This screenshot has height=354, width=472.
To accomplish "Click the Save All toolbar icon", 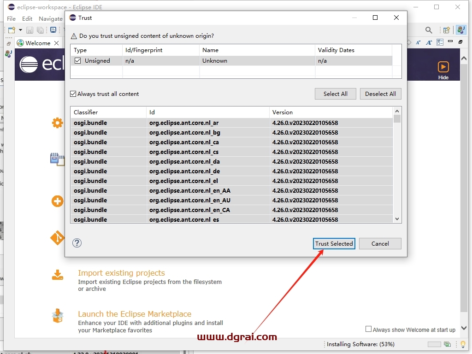I will pyautogui.click(x=40, y=30).
